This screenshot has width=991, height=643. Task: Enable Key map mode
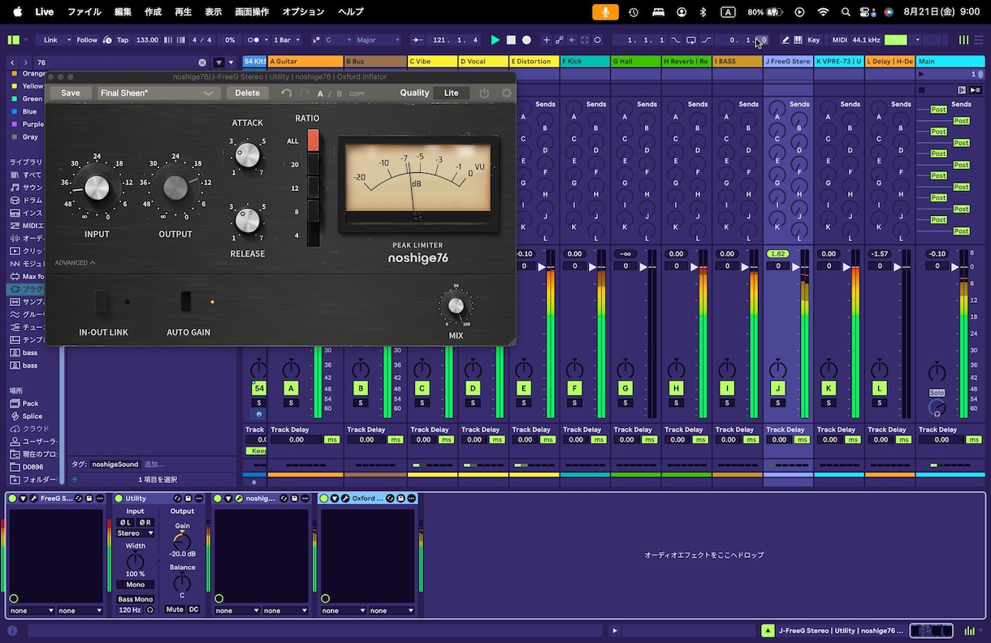click(813, 40)
